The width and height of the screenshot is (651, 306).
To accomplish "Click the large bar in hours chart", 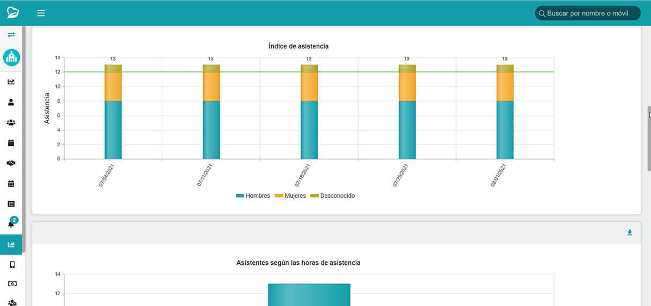I will (309, 295).
